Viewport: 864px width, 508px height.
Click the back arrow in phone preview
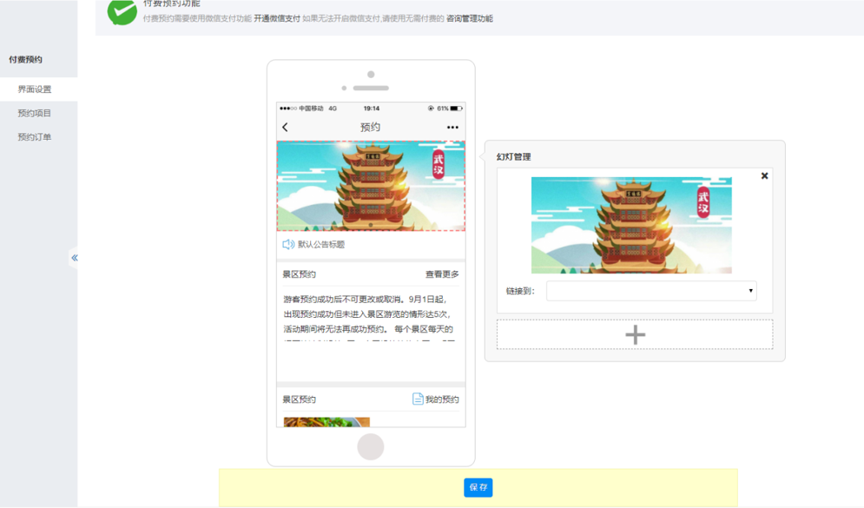(285, 128)
